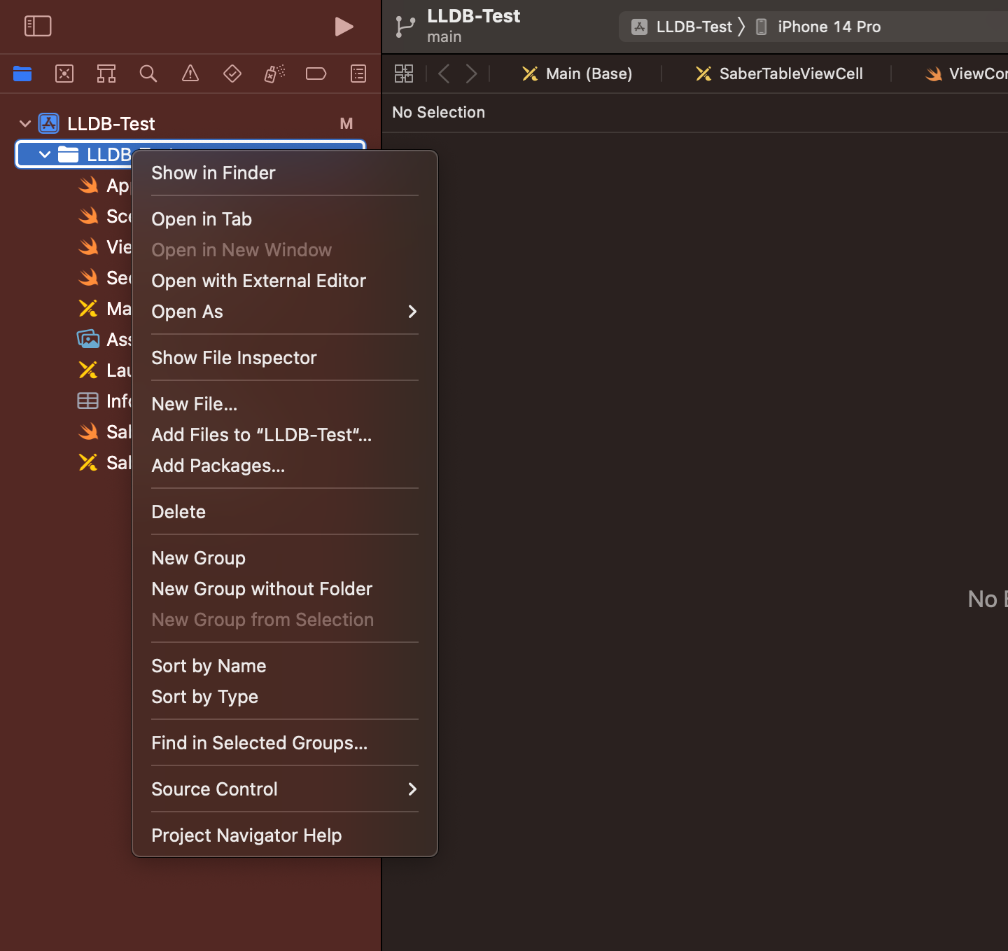Click the branch icon beside LLDB-Test main

(x=405, y=26)
